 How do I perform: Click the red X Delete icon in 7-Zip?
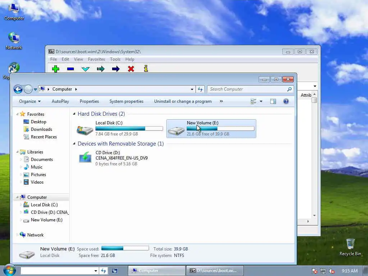[131, 69]
